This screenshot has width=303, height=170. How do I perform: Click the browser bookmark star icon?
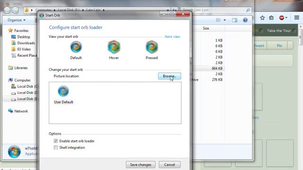tap(262, 18)
